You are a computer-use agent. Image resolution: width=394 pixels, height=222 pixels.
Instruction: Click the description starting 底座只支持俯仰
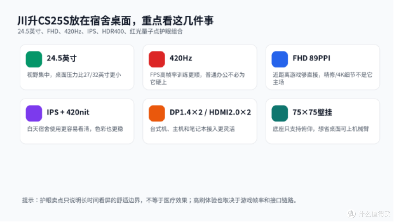coord(321,129)
